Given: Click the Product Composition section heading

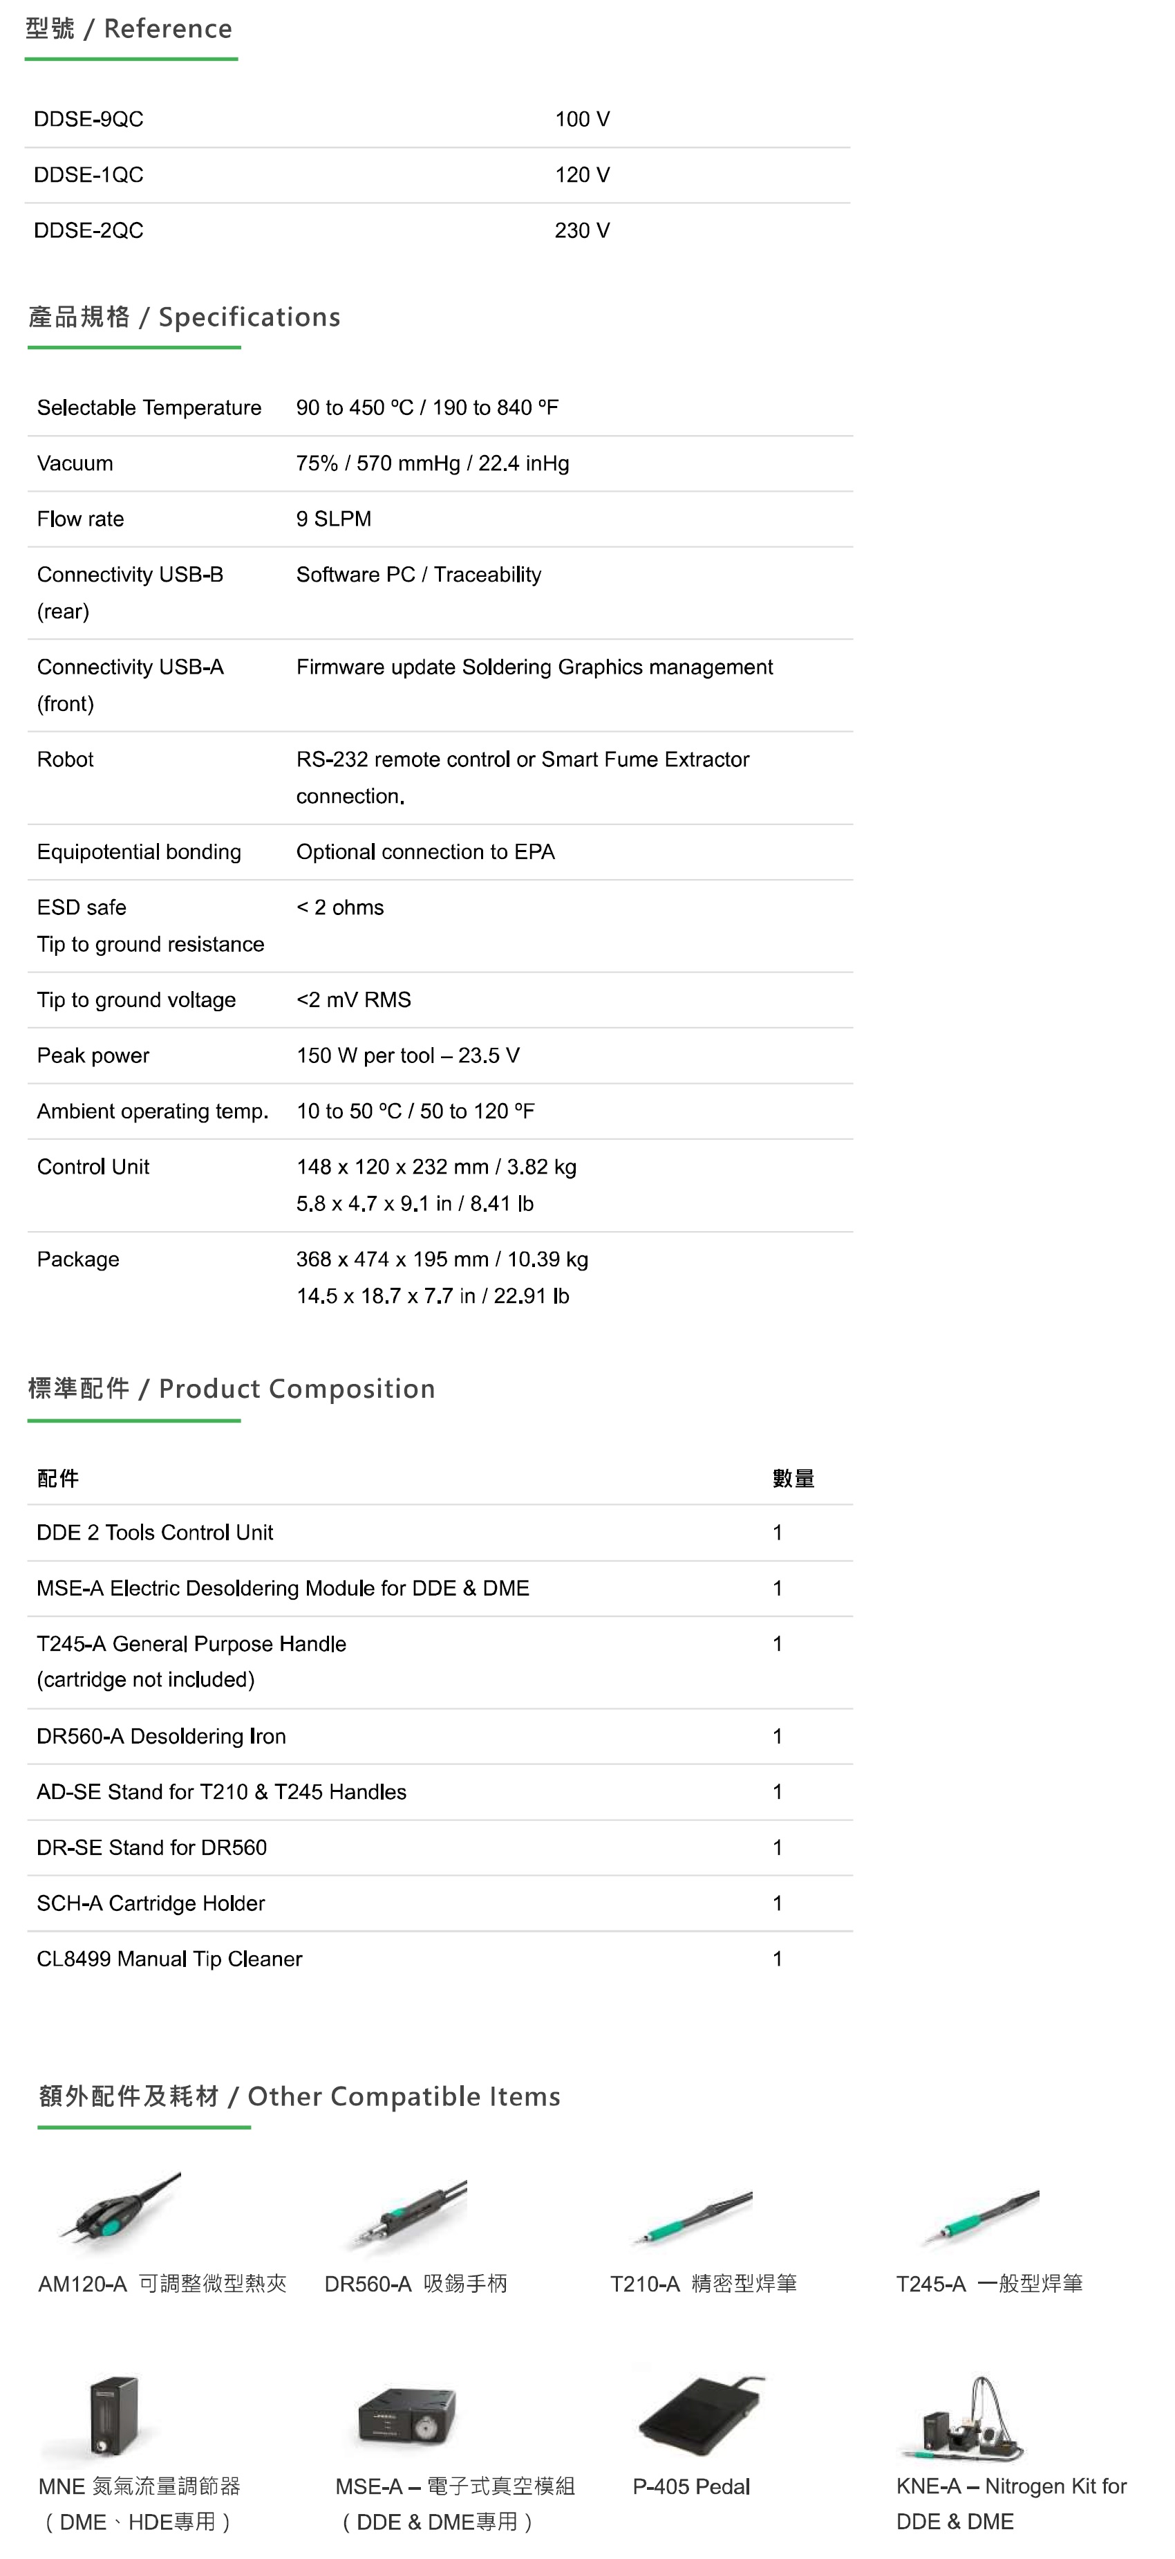Looking at the screenshot, I should point(232,1389).
